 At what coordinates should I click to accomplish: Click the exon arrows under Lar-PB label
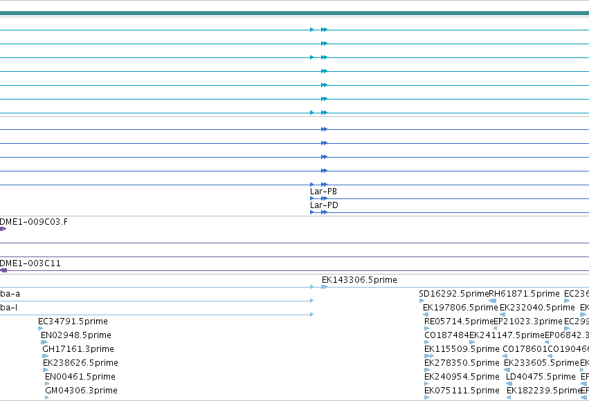[319, 198]
